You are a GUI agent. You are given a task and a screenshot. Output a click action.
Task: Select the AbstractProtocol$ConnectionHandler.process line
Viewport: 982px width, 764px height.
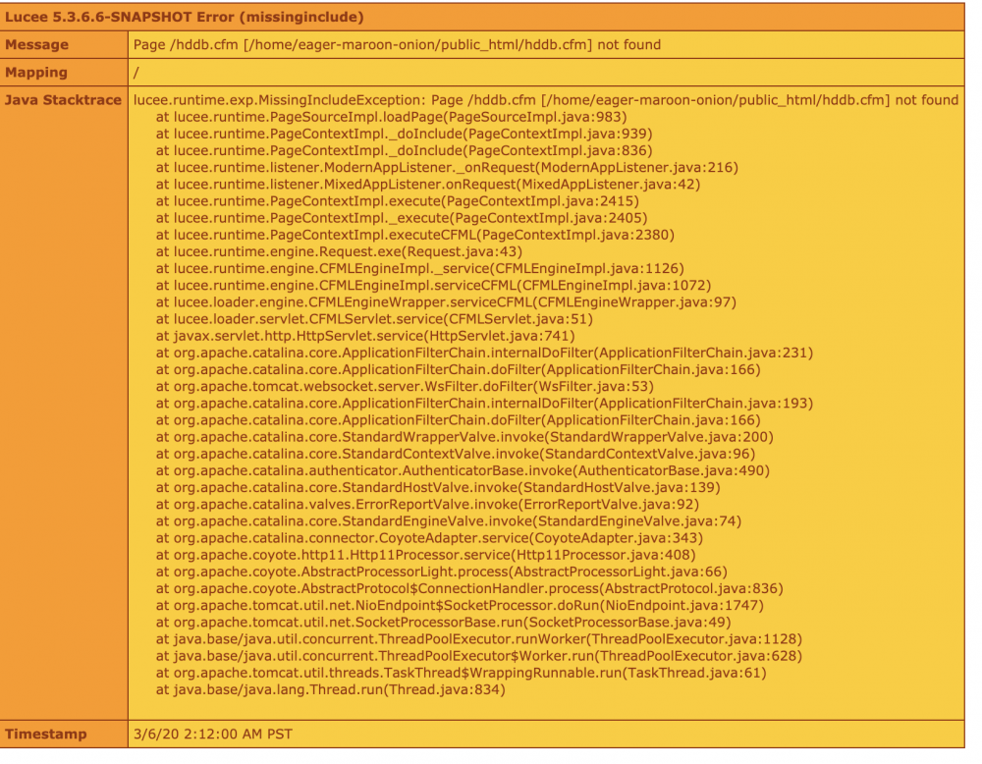(x=469, y=589)
